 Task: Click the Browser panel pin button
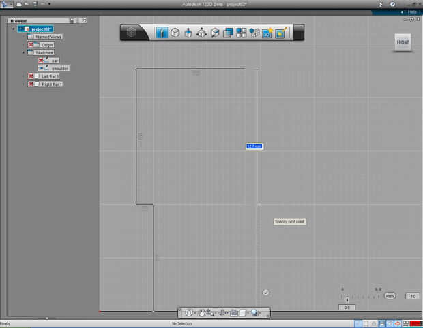pos(72,20)
